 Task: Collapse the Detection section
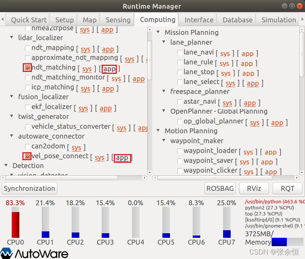(x=6, y=165)
